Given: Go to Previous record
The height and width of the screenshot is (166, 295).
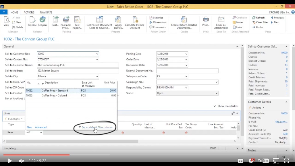Looking at the screenshot, I should coord(277,18).
